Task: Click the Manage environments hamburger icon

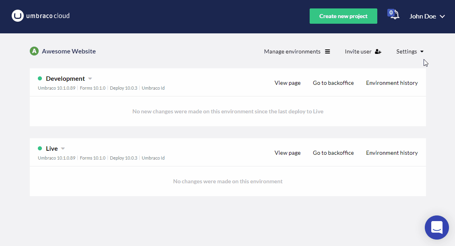Action: [x=327, y=51]
